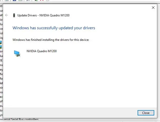This screenshot has width=160, height=122.
Task: Close the dialog with the X button
Action: point(153,8)
